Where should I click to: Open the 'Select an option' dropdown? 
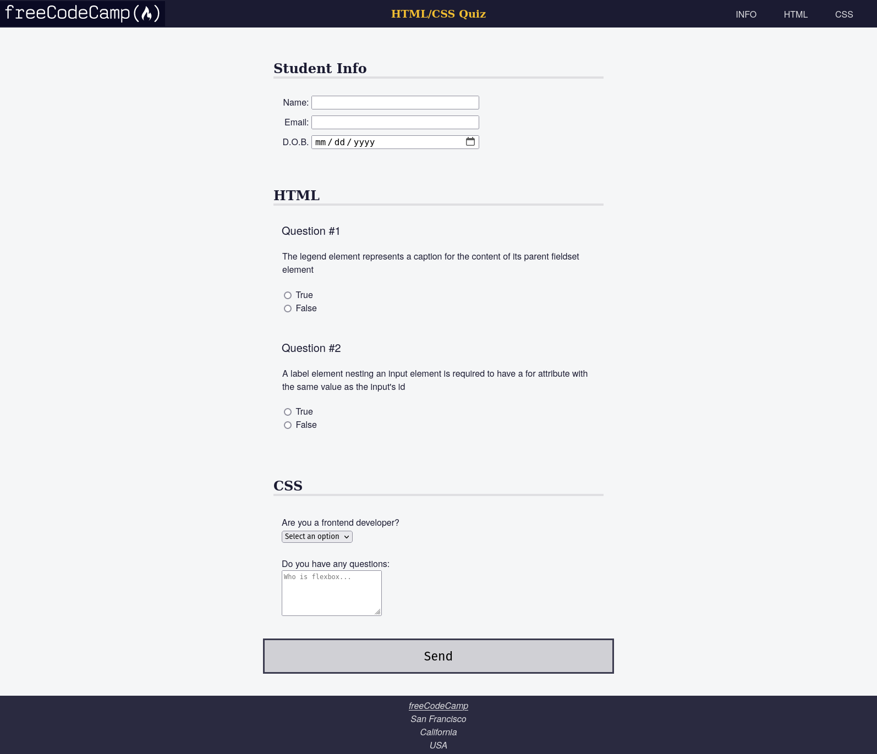(317, 537)
